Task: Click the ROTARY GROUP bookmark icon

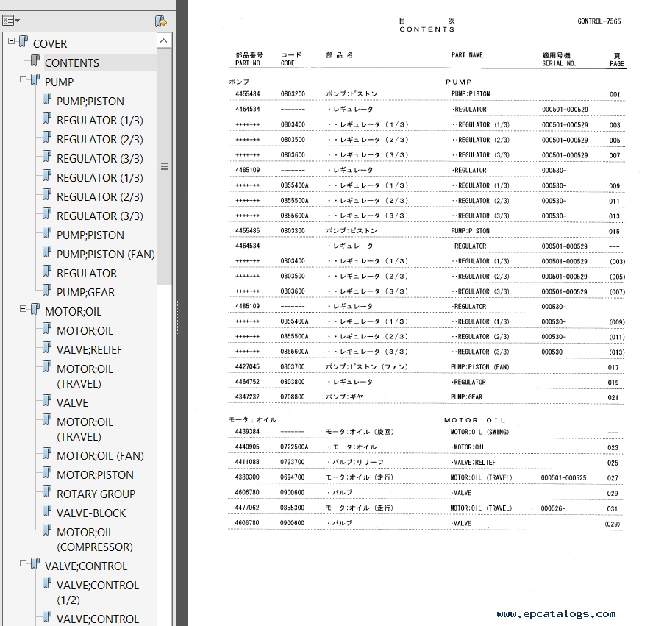Action: 47,491
